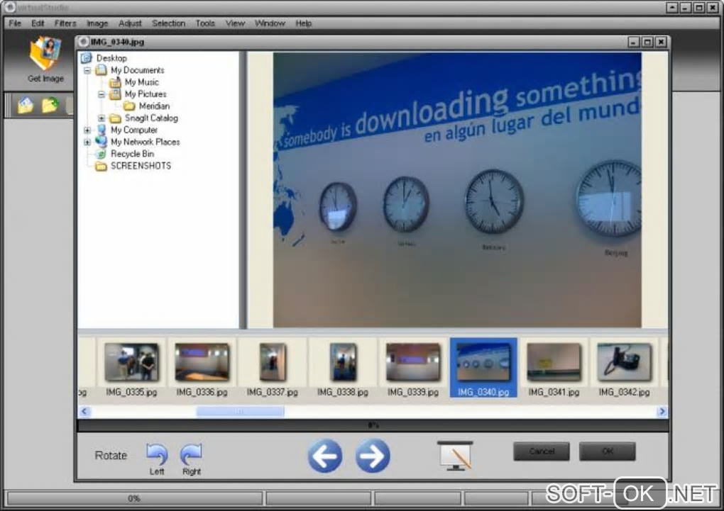Select thumbnail IMG_0337.jpg
724x511 pixels.
pyautogui.click(x=273, y=369)
